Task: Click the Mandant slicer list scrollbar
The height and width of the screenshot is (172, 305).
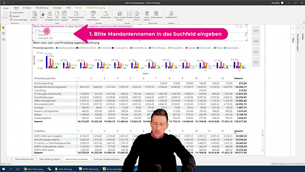Action: tap(245, 35)
